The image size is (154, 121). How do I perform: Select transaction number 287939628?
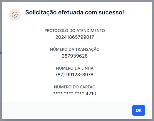(x=75, y=56)
